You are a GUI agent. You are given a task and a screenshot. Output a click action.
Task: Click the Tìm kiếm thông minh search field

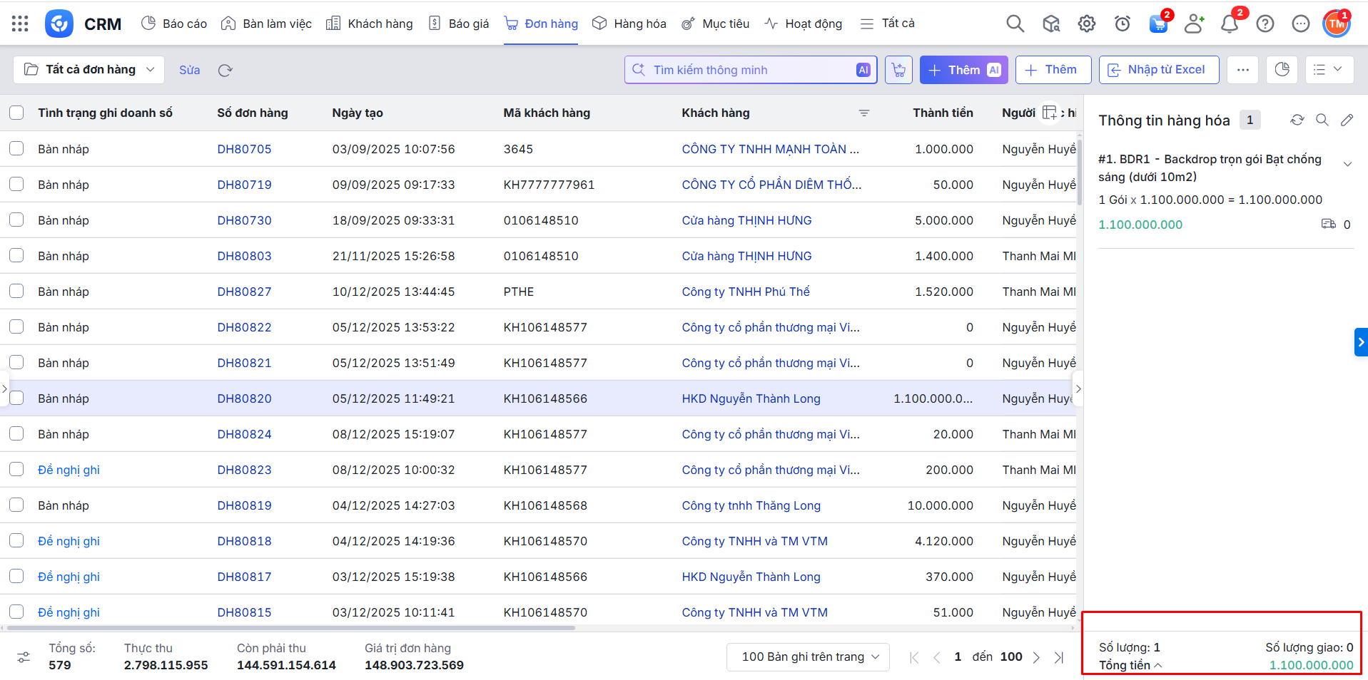pyautogui.click(x=742, y=70)
